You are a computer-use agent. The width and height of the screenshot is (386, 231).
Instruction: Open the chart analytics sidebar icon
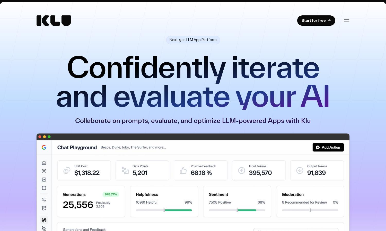pyautogui.click(x=44, y=180)
